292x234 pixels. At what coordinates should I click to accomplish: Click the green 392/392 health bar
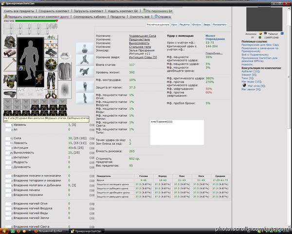point(36,21)
